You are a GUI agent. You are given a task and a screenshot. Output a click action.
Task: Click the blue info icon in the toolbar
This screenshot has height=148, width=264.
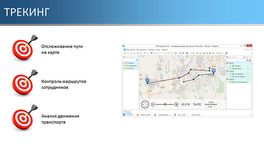coord(226,53)
